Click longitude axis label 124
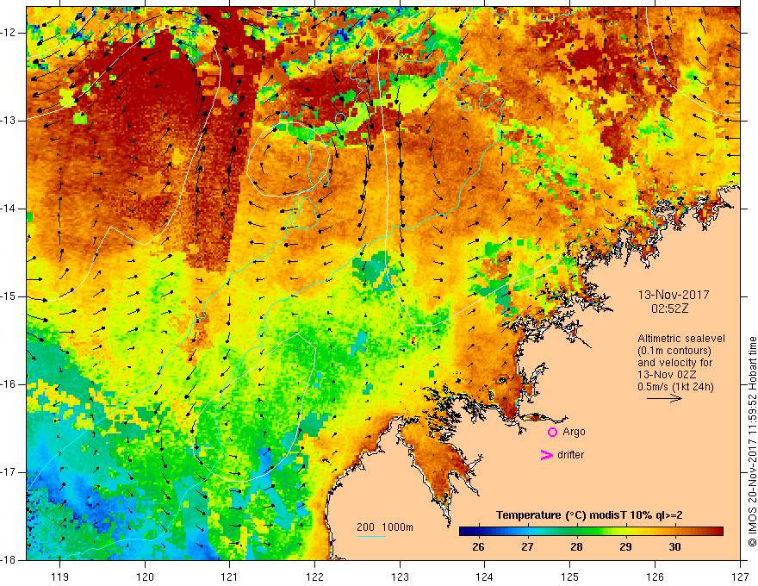The height and width of the screenshot is (586, 758). click(485, 577)
